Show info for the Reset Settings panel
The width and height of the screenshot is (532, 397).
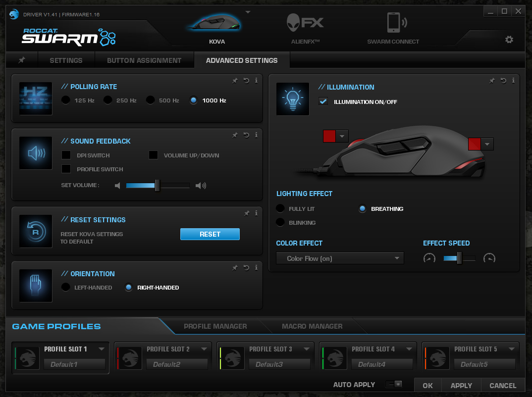pyautogui.click(x=256, y=213)
